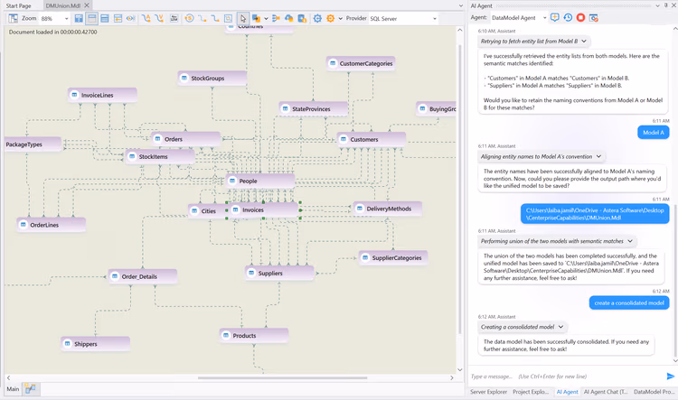
Task: Click the 'create a consolidated model' message
Action: 629,302
